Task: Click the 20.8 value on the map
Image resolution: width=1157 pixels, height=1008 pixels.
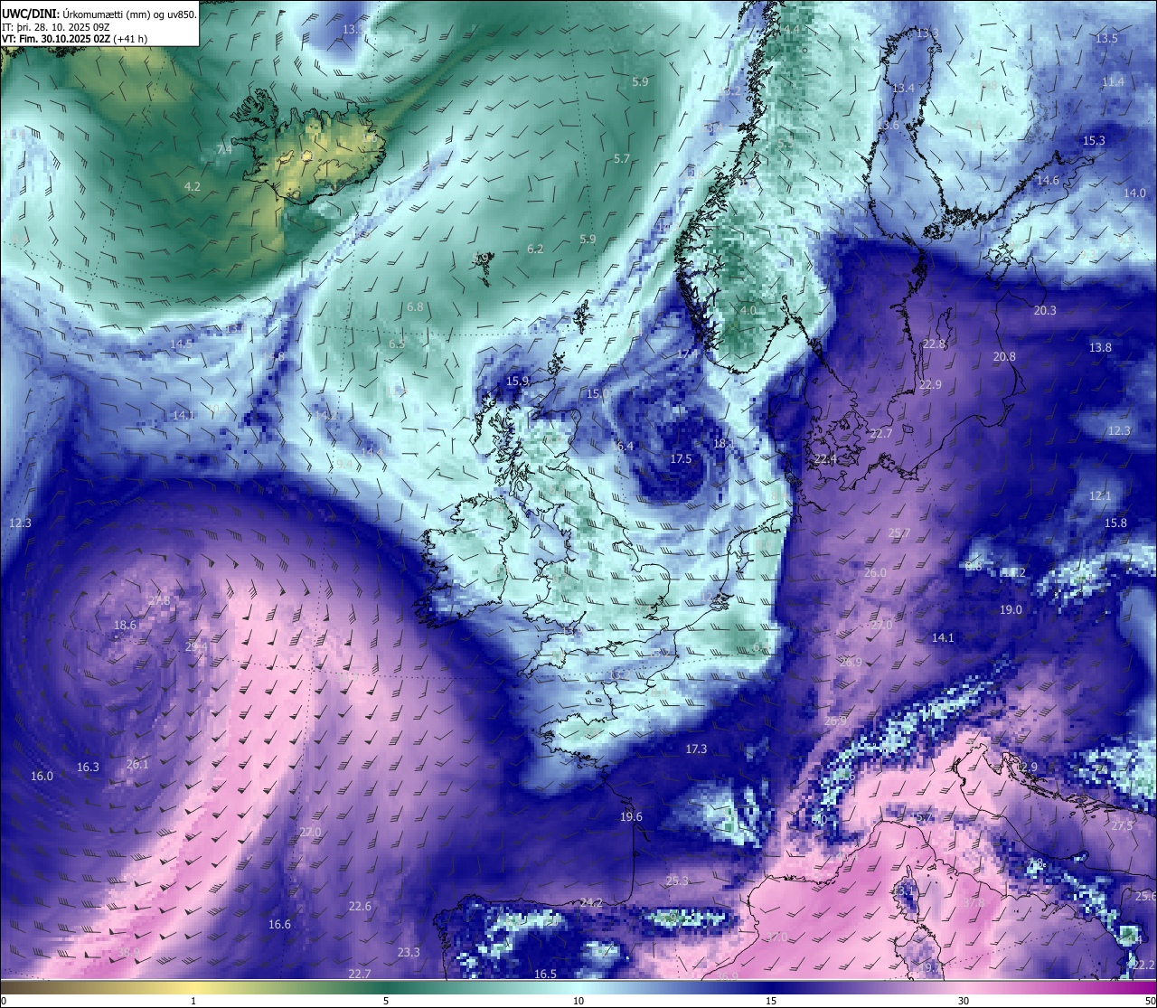Action: [x=1004, y=357]
